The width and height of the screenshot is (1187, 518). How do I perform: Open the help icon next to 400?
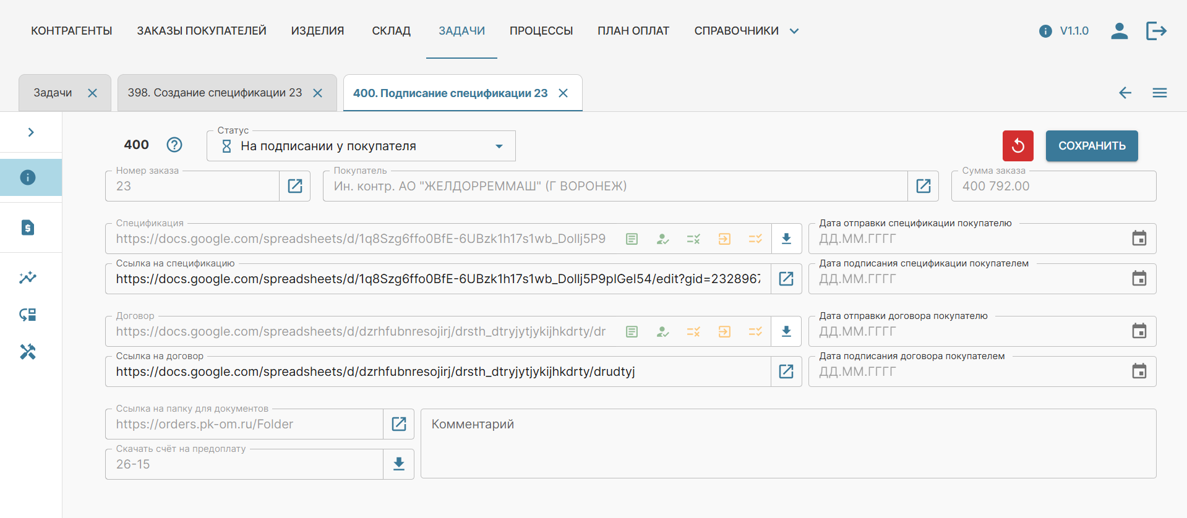pyautogui.click(x=174, y=145)
